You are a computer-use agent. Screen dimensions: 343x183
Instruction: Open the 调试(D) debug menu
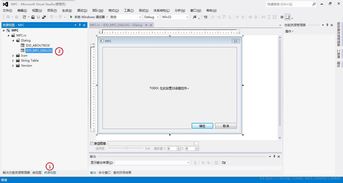(x=82, y=10)
